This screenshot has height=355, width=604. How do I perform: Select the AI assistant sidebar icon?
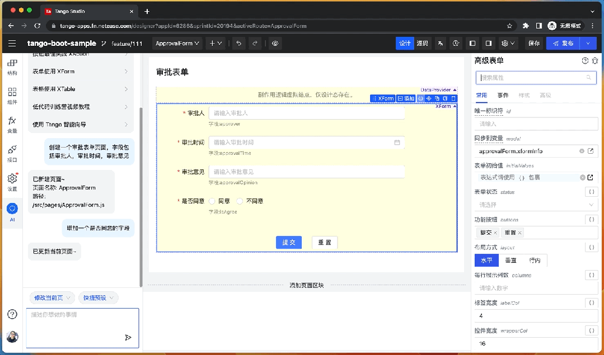tap(12, 212)
